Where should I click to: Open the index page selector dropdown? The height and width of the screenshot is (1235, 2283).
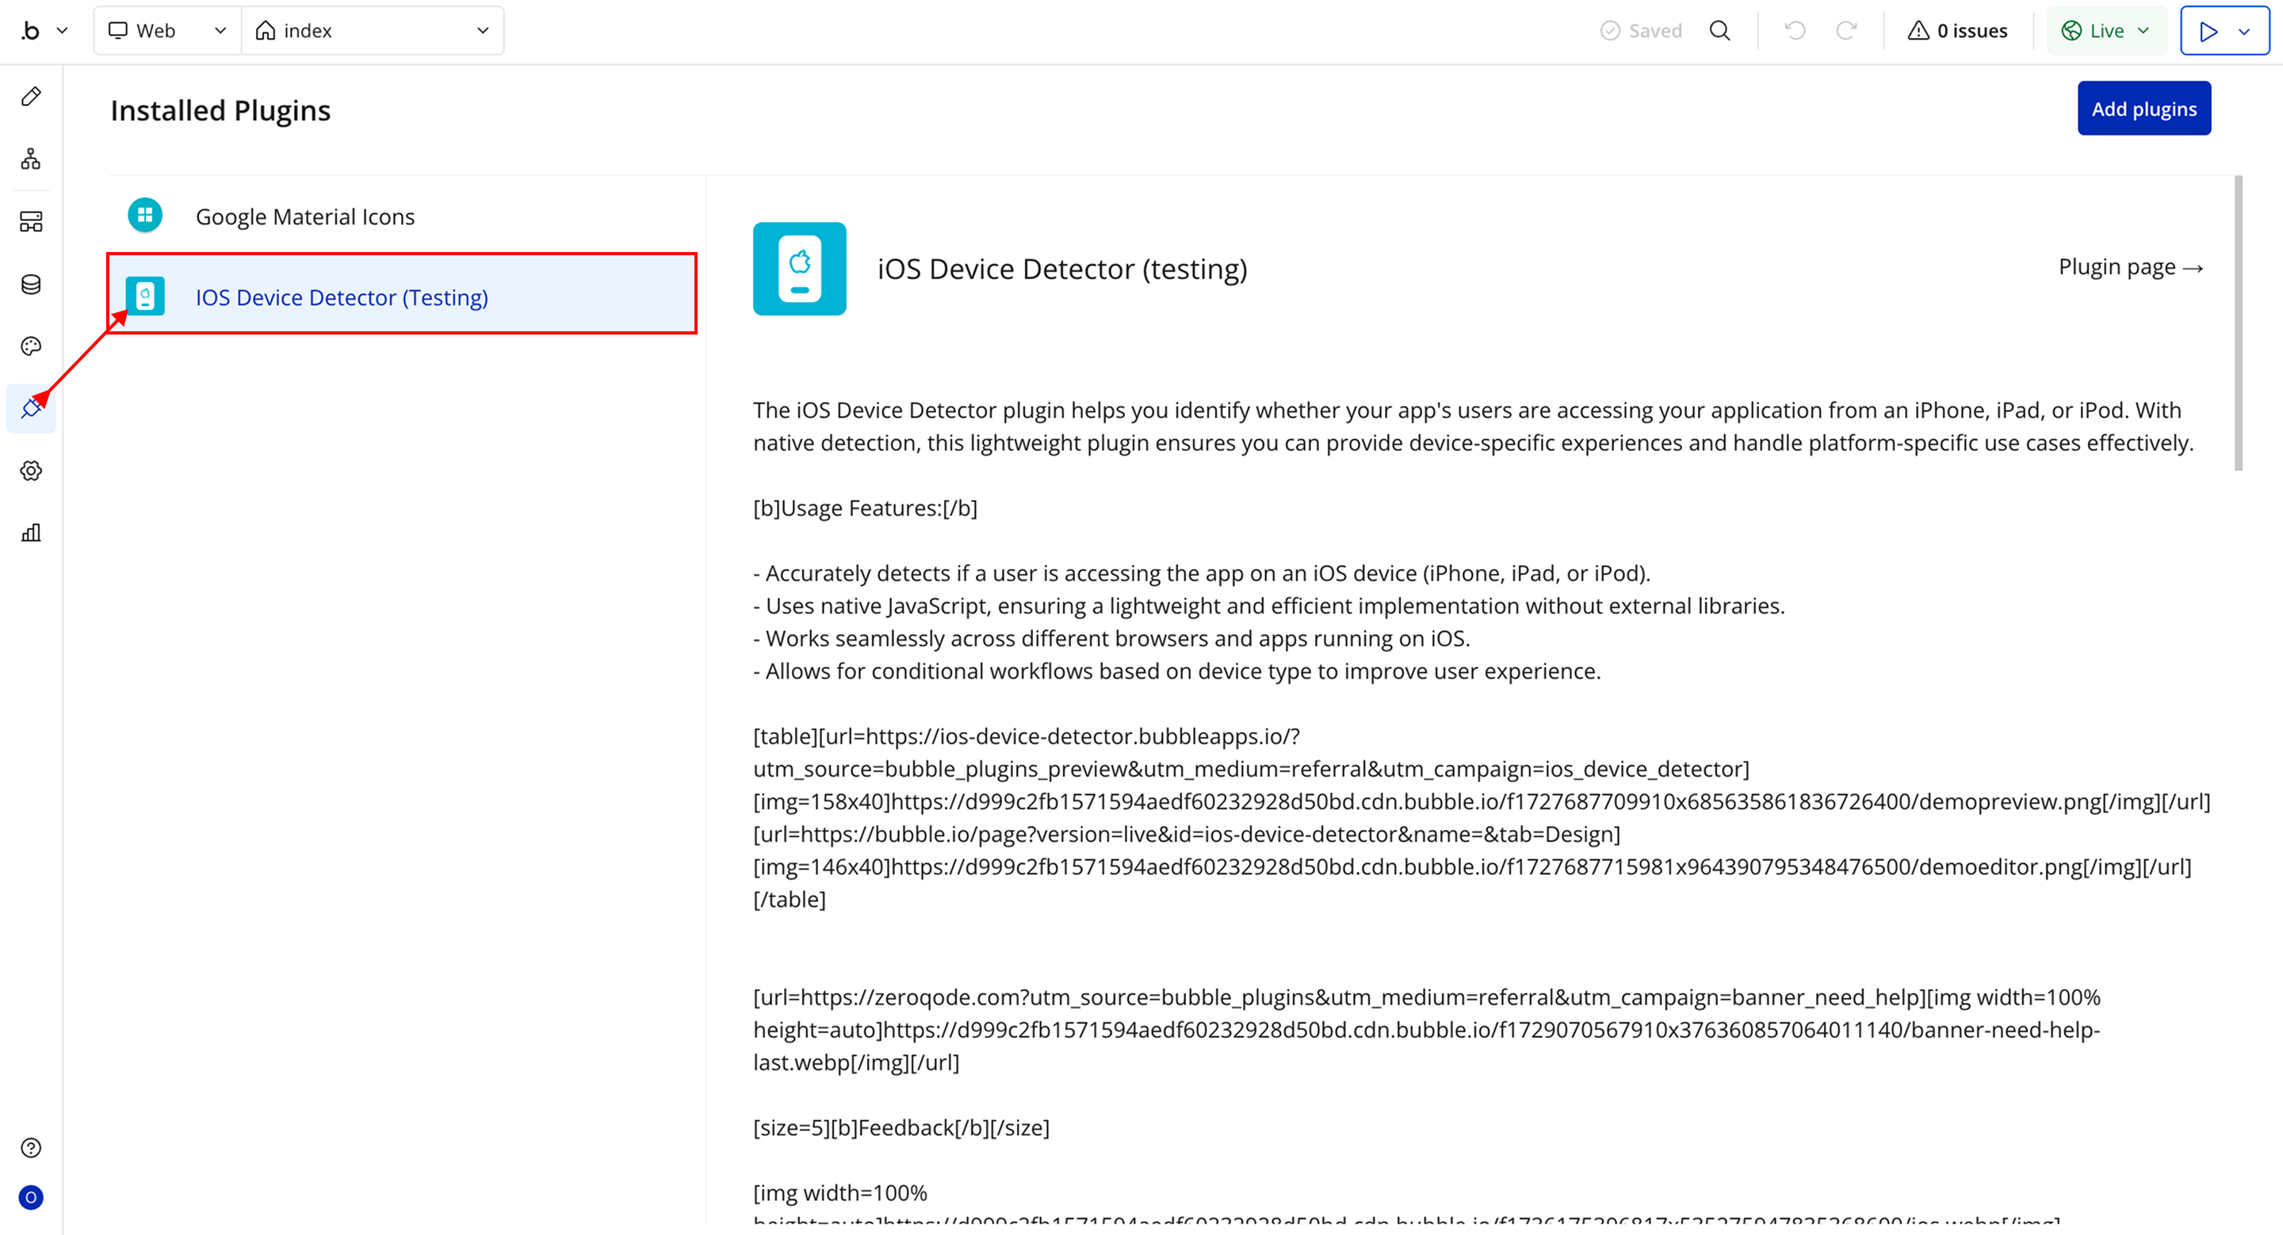373,31
